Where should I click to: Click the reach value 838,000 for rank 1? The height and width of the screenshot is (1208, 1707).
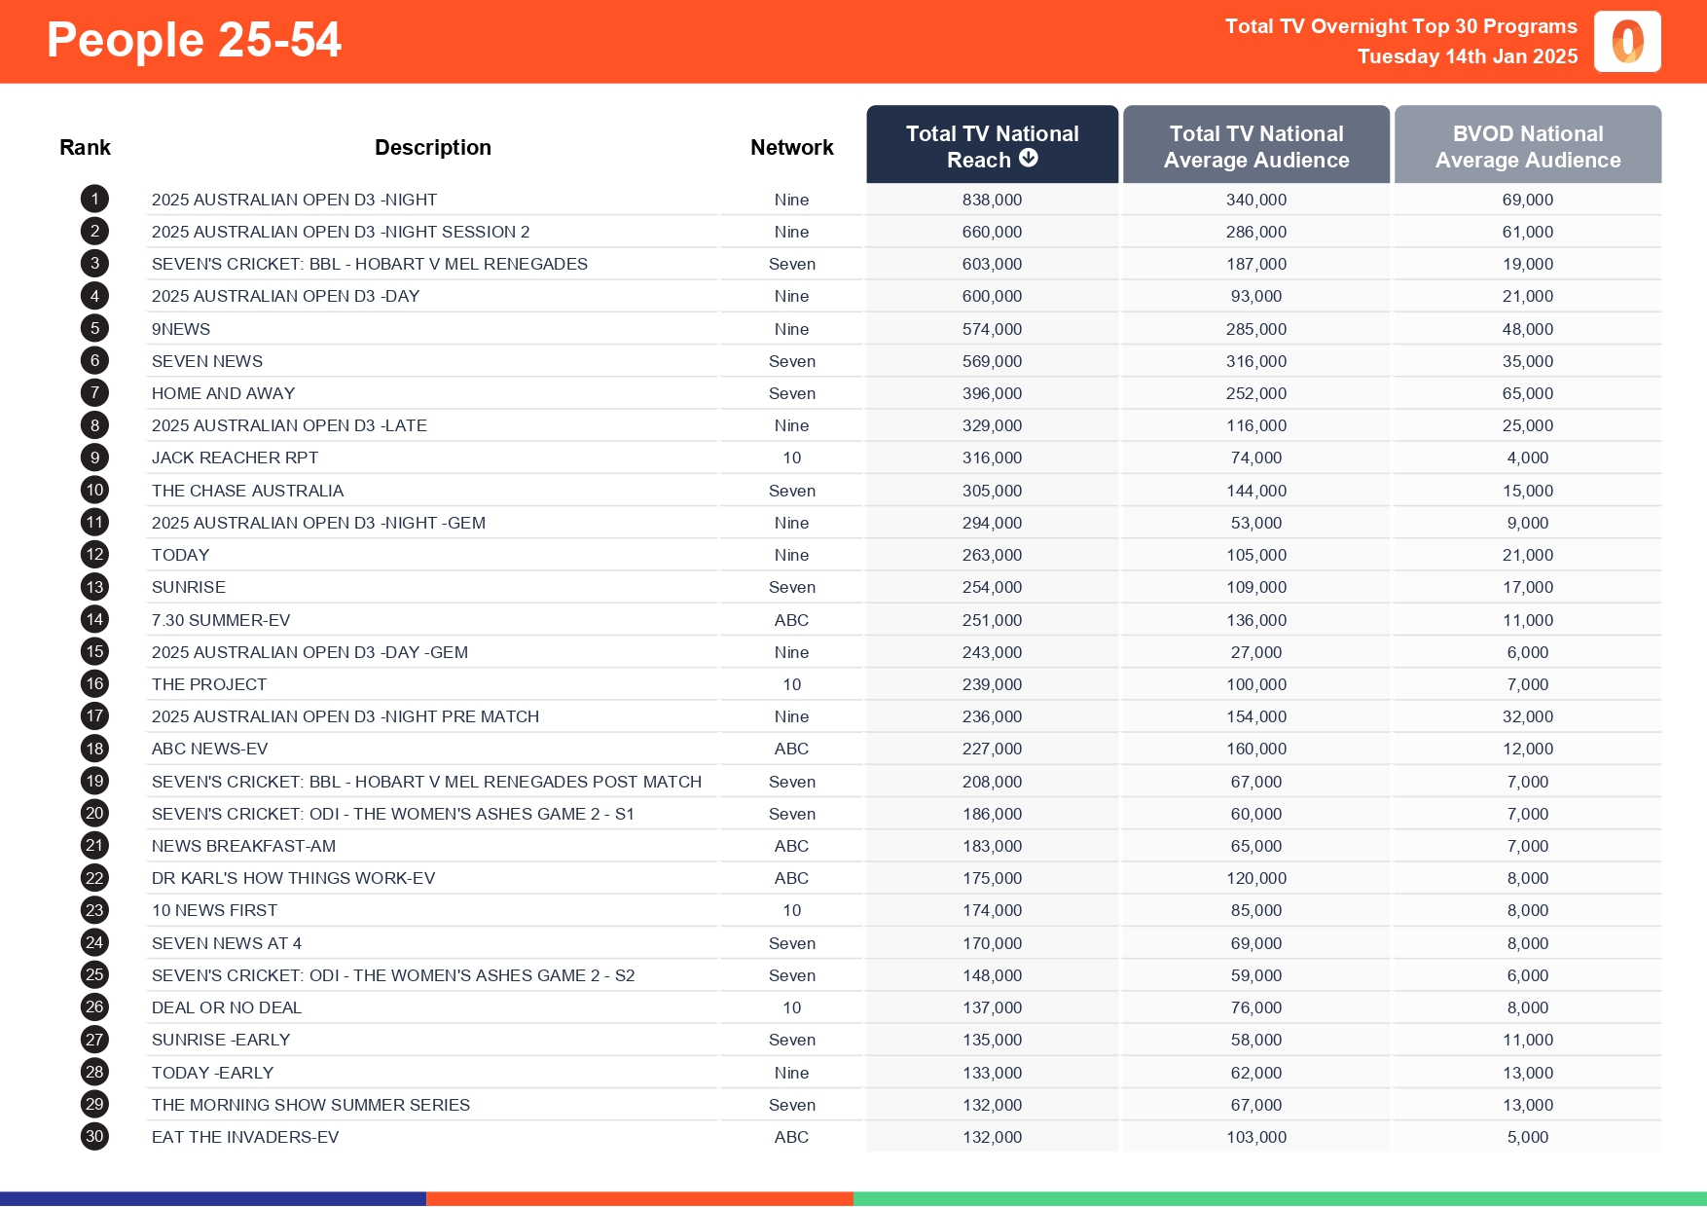pyautogui.click(x=992, y=199)
